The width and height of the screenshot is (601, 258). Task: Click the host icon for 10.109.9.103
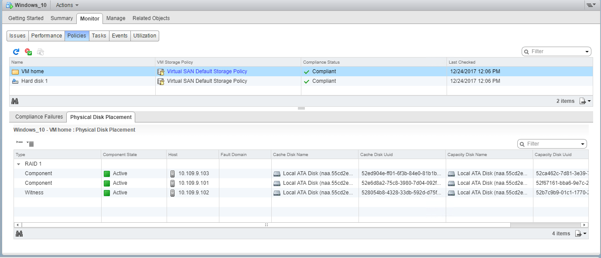[172, 173]
